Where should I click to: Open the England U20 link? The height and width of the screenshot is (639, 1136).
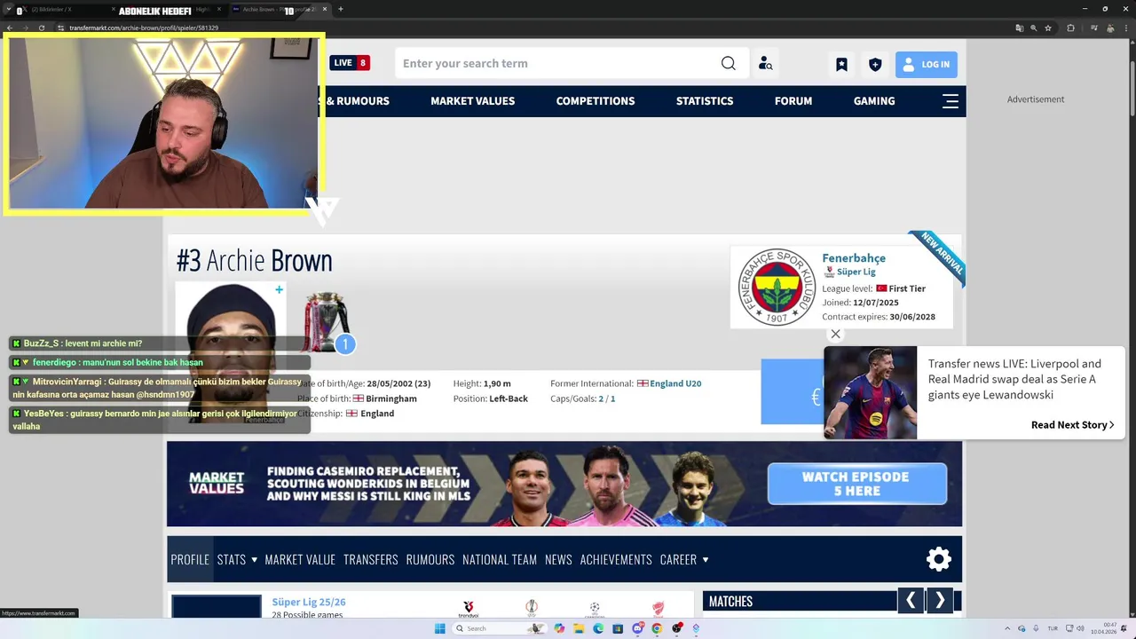[675, 383]
